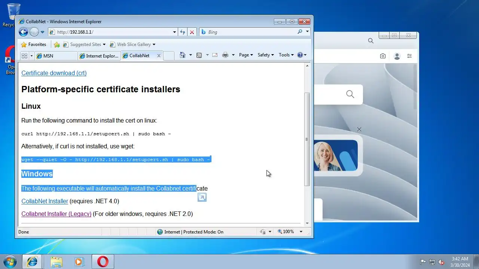Screen dimensions: 479x269
Task: Click the search magnifier in Bing box
Action: coord(300,32)
